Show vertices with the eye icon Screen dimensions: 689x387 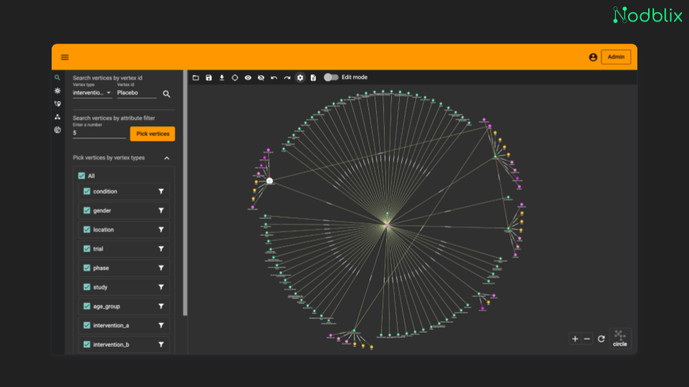(248, 77)
